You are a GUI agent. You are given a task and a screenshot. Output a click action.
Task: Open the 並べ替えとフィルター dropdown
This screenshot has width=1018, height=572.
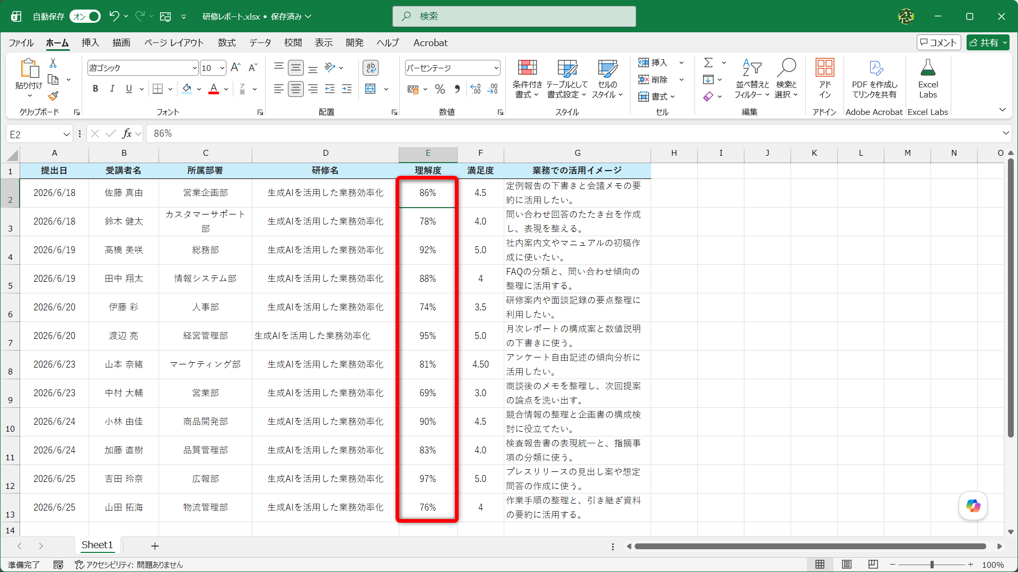click(x=752, y=78)
